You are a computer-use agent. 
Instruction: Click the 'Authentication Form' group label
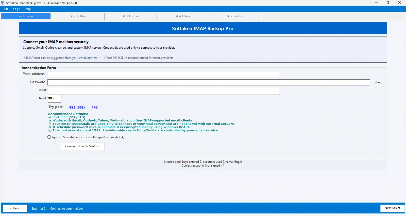[39, 68]
